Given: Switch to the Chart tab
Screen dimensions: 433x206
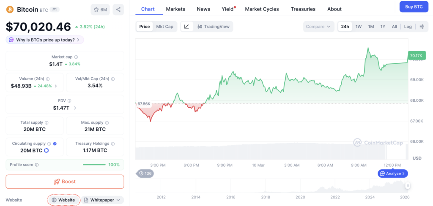Looking at the screenshot, I should click(148, 9).
